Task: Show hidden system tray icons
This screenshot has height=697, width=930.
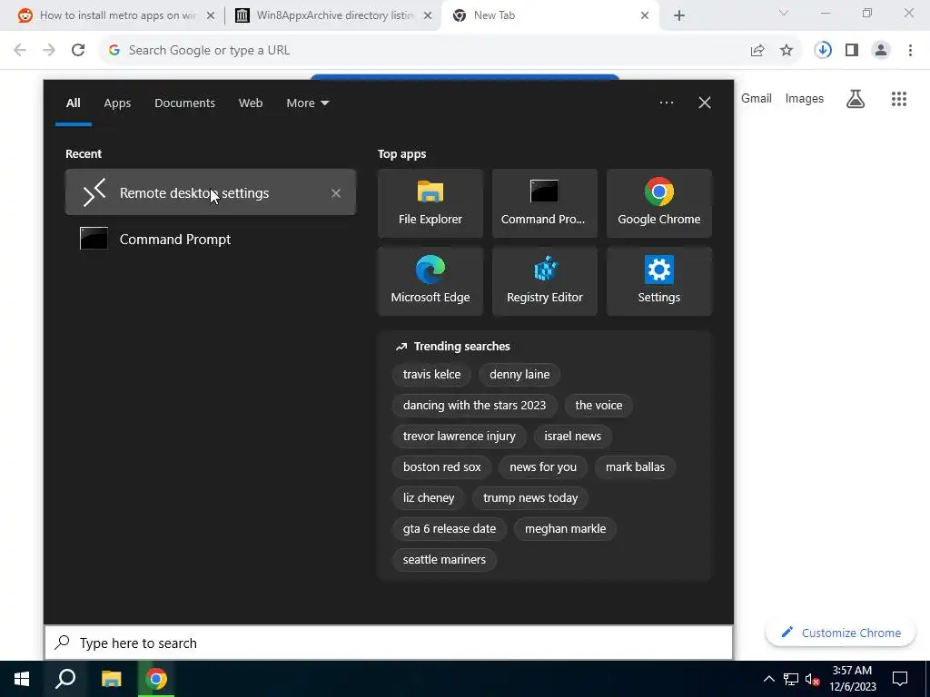Action: (x=768, y=679)
